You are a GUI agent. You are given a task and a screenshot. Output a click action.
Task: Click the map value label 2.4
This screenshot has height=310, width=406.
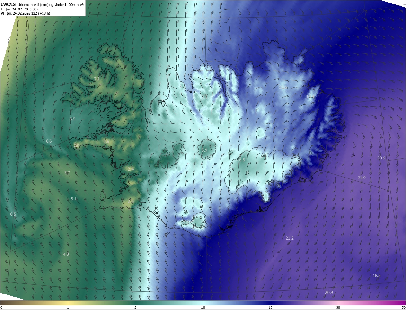click(131, 169)
